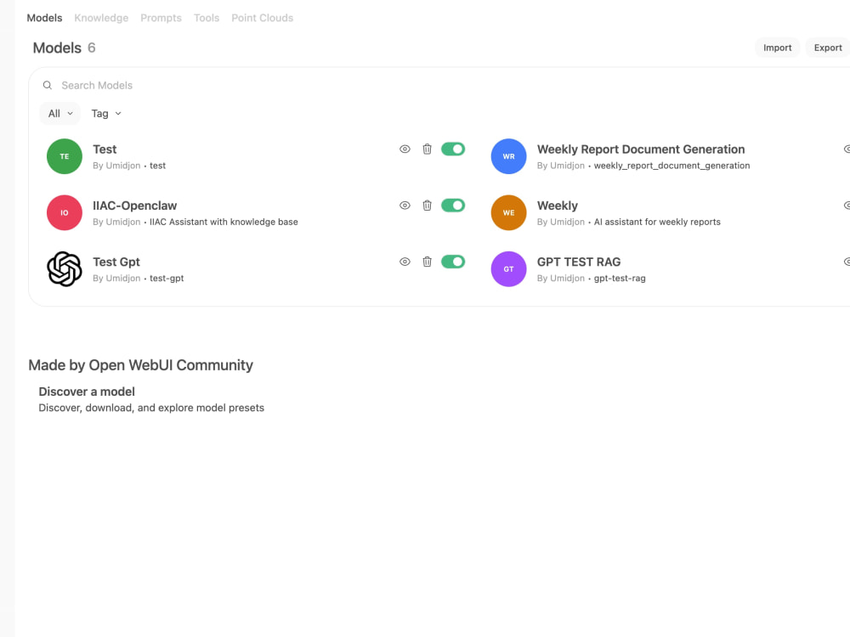Delete the Test Gpt model via trash icon

[428, 262]
